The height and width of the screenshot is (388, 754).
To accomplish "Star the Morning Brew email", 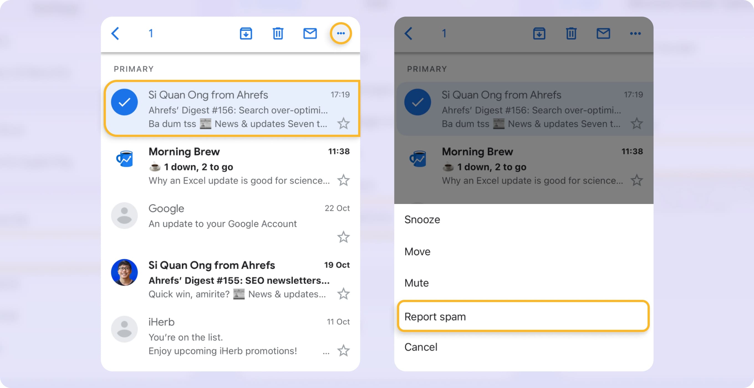I will pyautogui.click(x=344, y=180).
